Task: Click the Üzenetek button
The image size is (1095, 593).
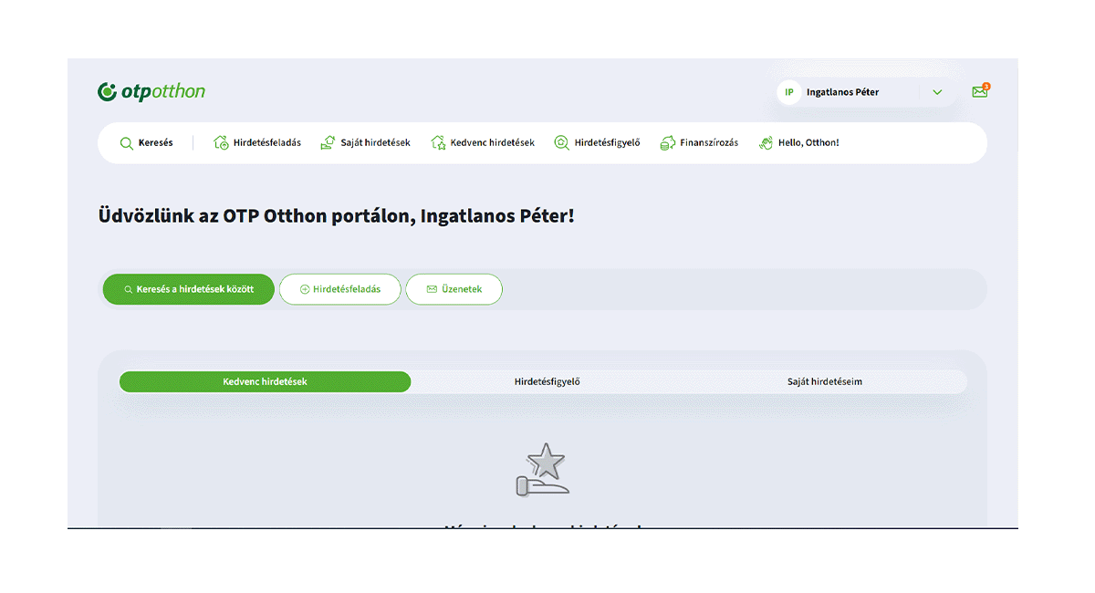Action: 454,289
